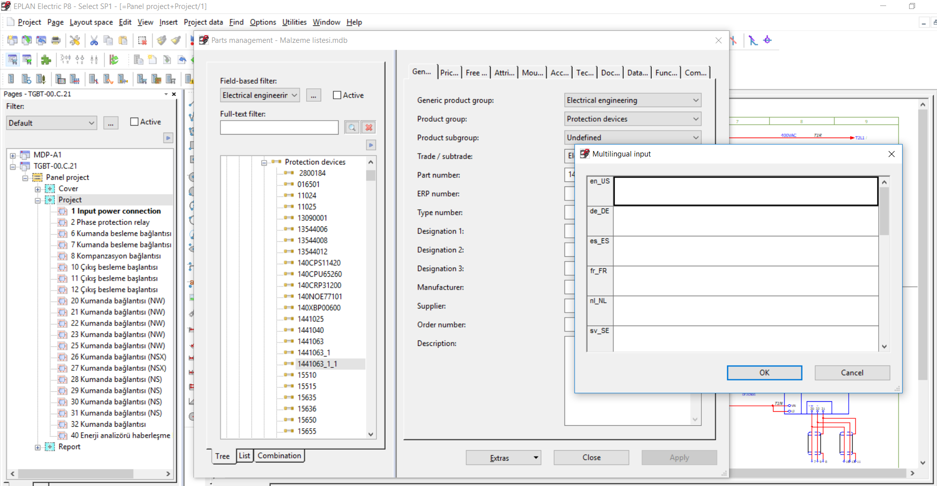Open the Layout space menu
The width and height of the screenshot is (937, 486).
pos(91,22)
